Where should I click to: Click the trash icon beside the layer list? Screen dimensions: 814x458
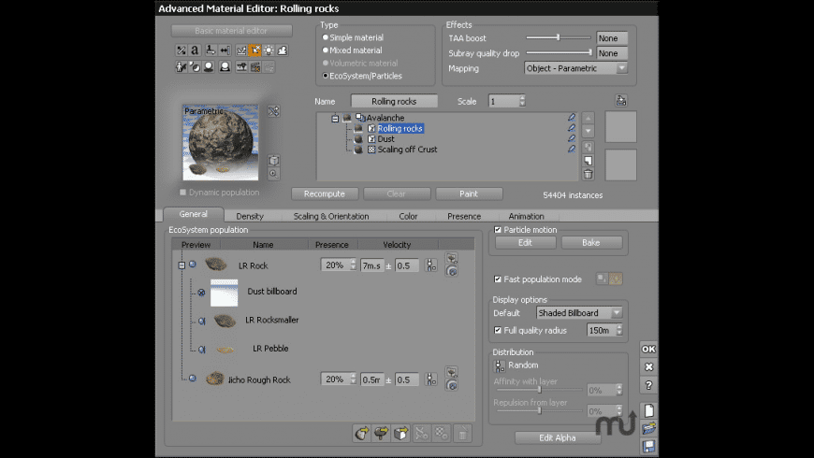coord(588,174)
